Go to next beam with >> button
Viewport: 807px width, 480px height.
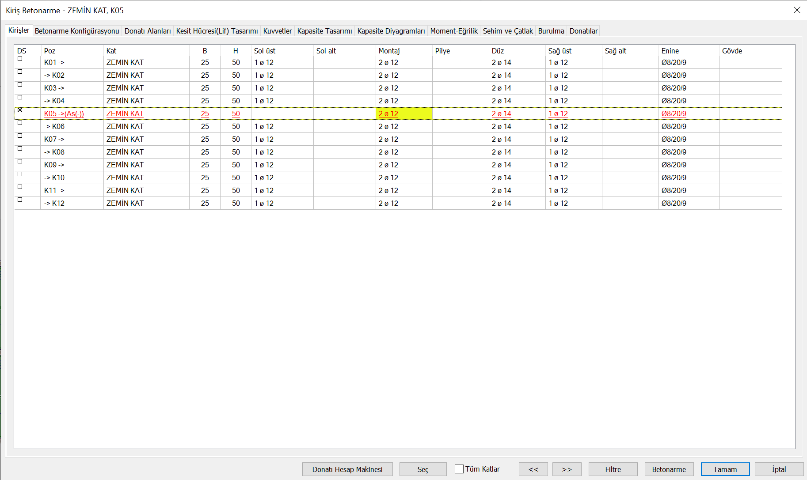pos(567,469)
